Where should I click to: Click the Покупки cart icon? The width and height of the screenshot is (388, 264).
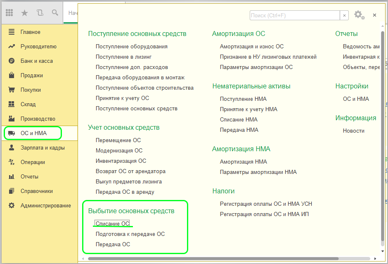pyautogui.click(x=12, y=90)
